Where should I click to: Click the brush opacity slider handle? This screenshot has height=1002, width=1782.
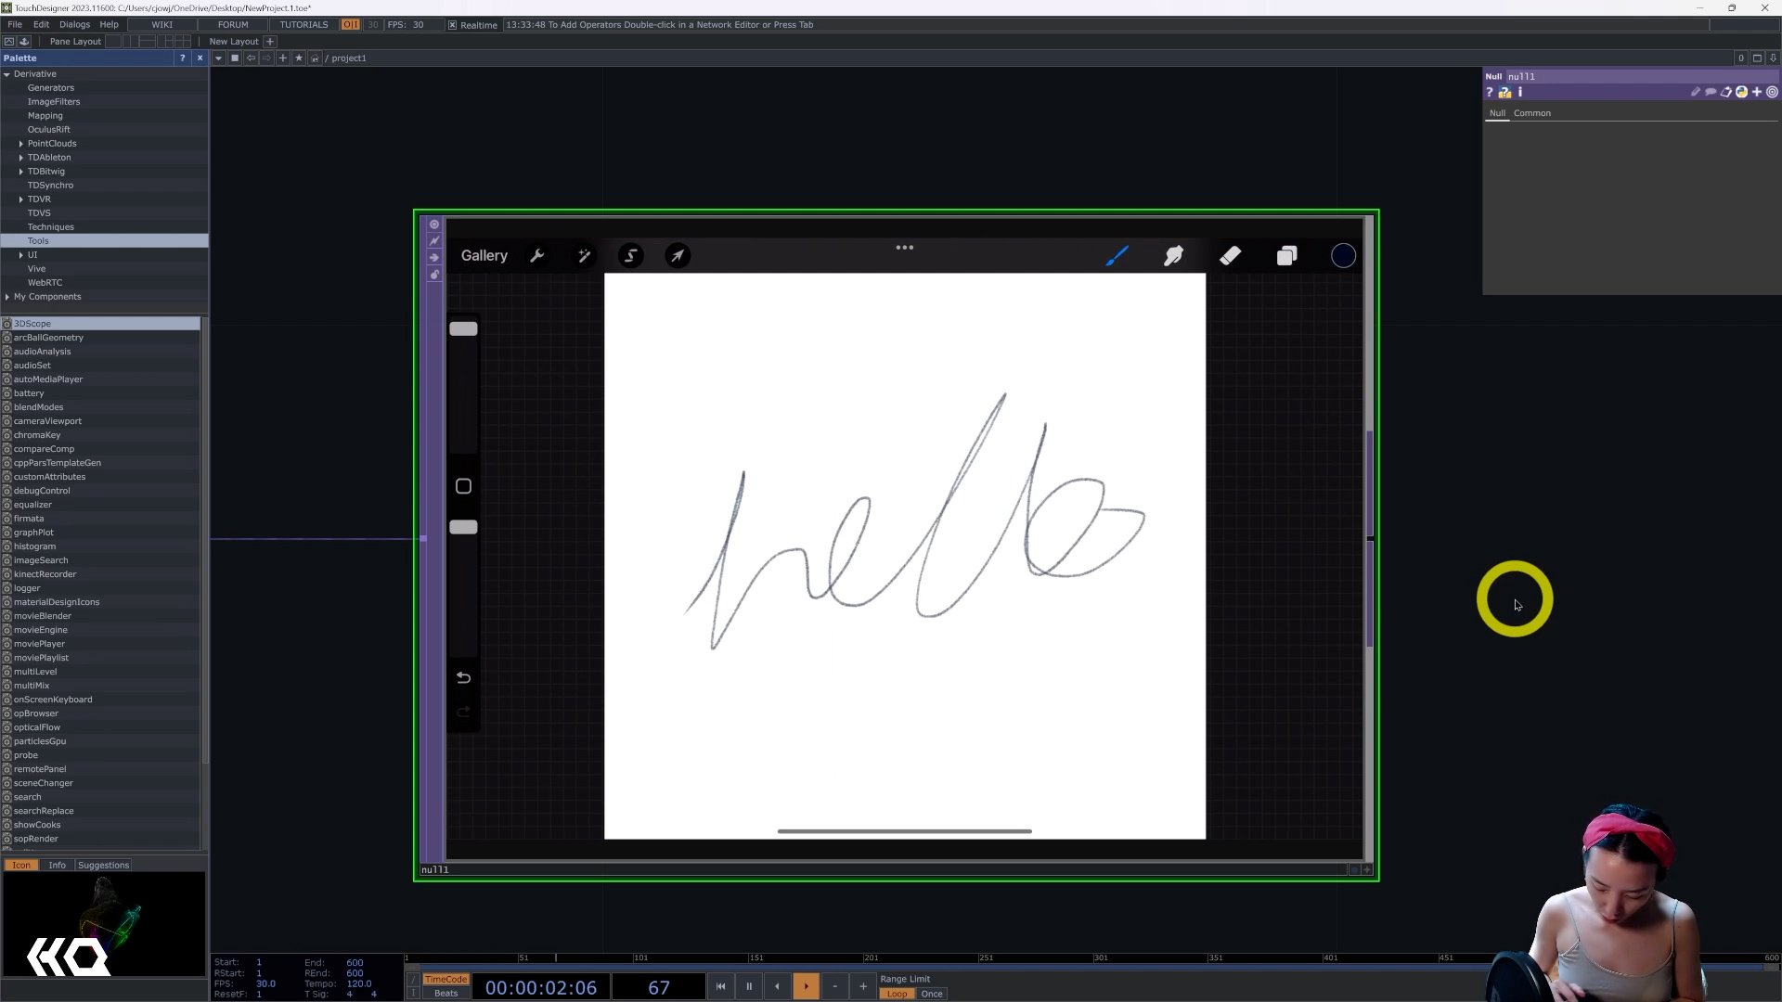463,527
